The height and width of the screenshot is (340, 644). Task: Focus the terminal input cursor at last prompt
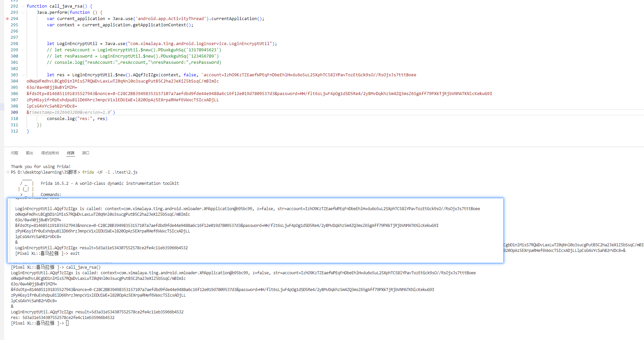point(67,323)
